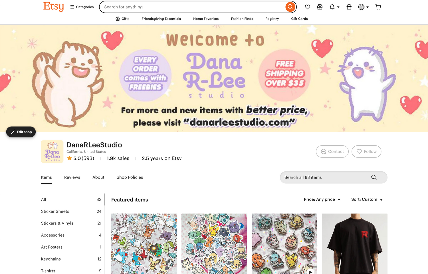Open the Categories hamburger menu
Image resolution: width=428 pixels, height=274 pixels.
(x=82, y=7)
